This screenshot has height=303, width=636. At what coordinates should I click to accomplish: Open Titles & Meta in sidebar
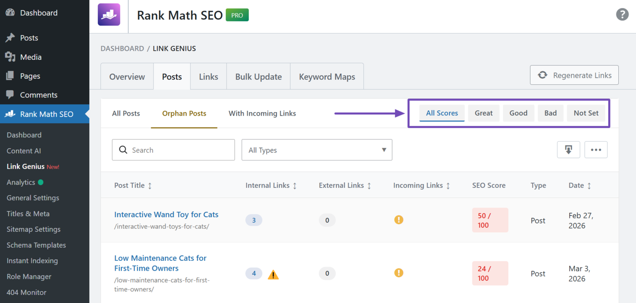tap(28, 214)
